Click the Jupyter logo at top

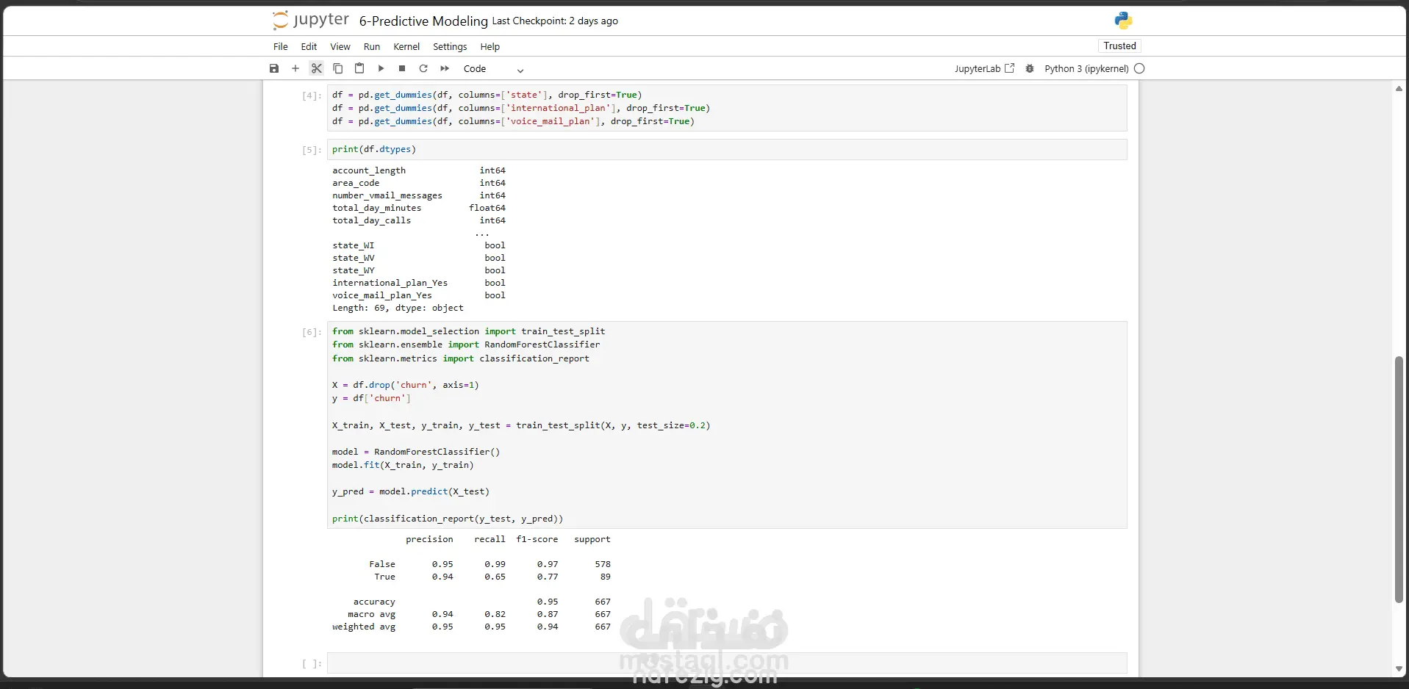click(310, 20)
